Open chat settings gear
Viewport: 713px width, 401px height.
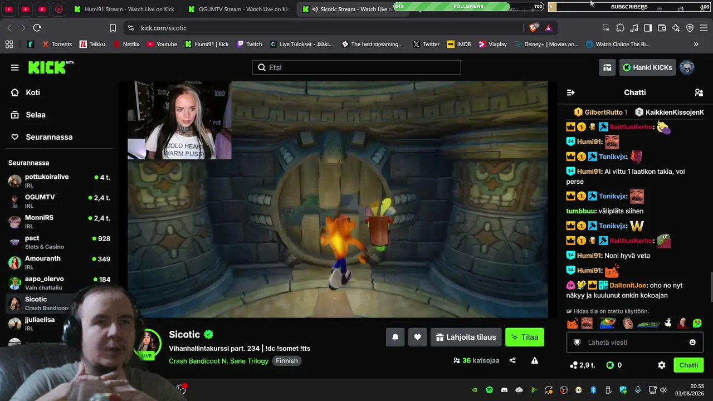[662, 365]
